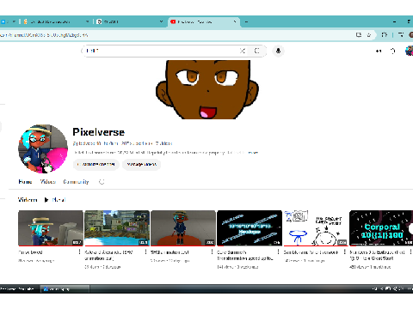Click the search magnifier button
Image resolution: width=413 pixels, height=309 pixels.
257,51
